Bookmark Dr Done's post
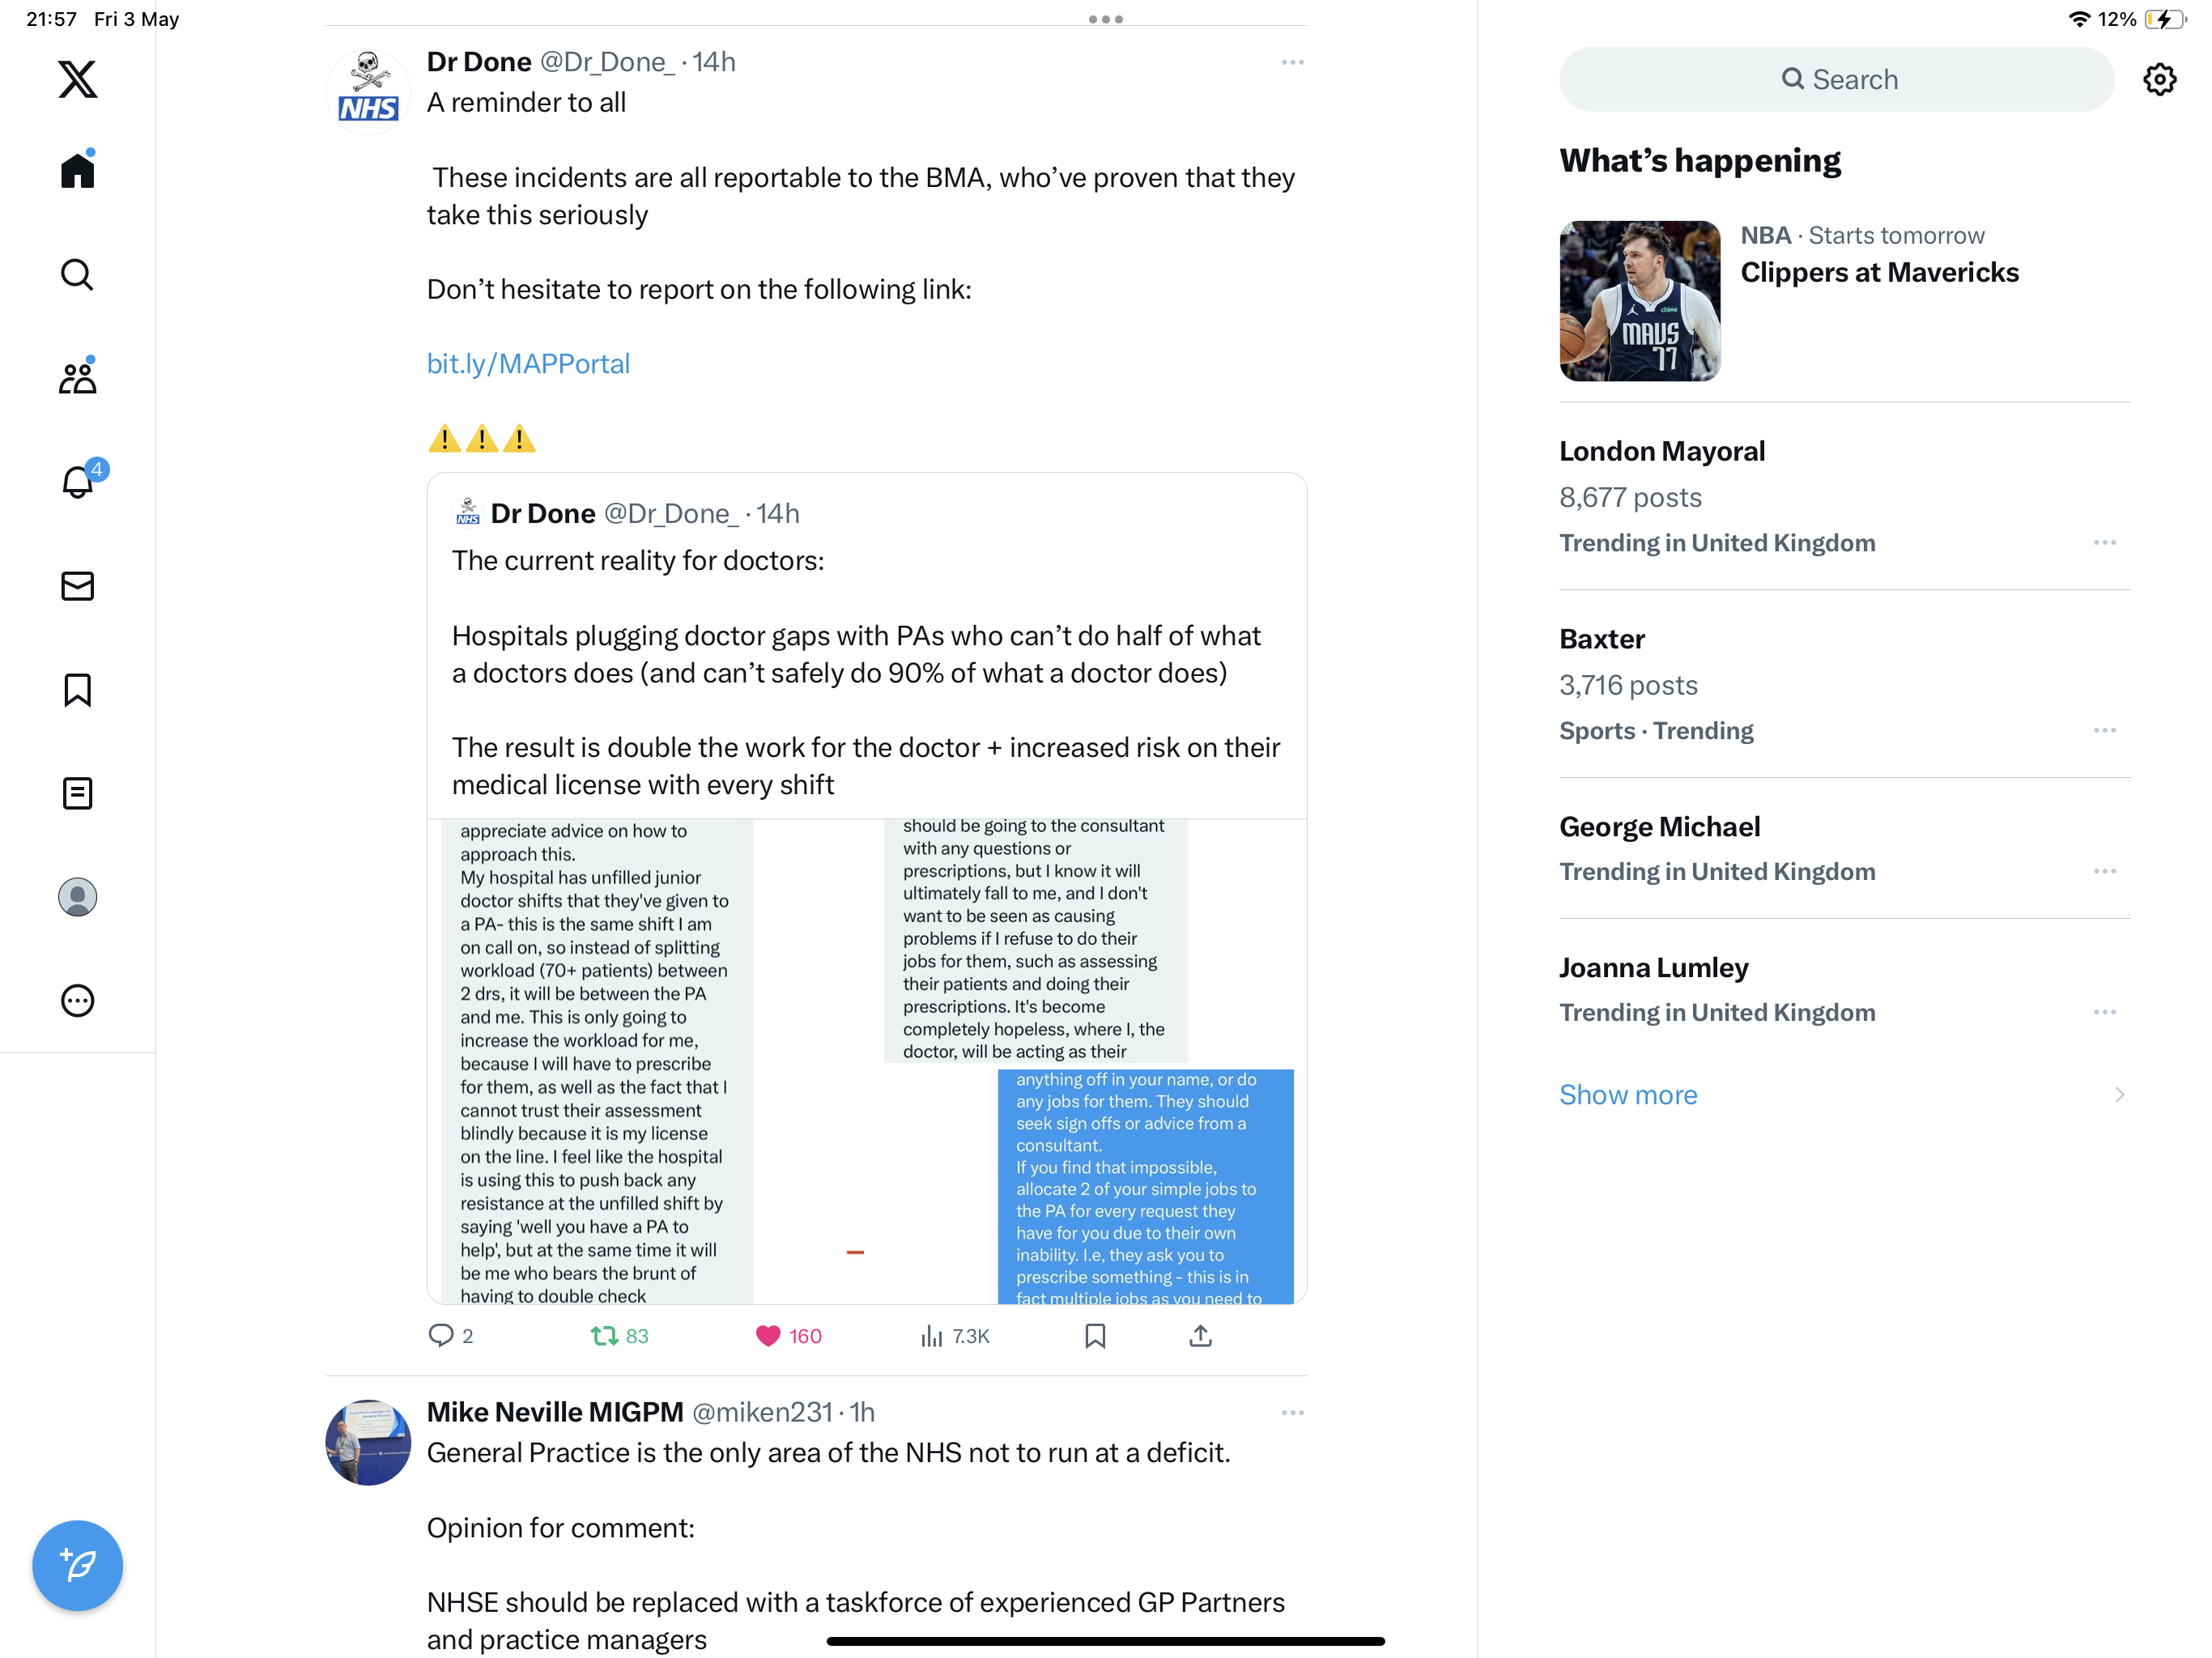The width and height of the screenshot is (2212, 1658). click(1095, 1336)
